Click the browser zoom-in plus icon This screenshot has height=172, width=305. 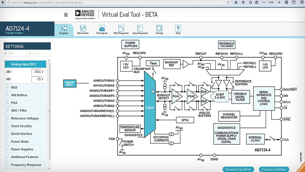(x=279, y=3)
